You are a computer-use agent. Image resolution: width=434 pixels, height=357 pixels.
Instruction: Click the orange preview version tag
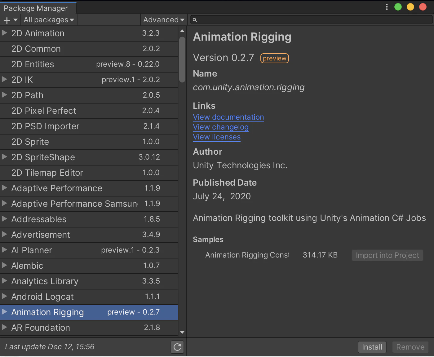[275, 58]
